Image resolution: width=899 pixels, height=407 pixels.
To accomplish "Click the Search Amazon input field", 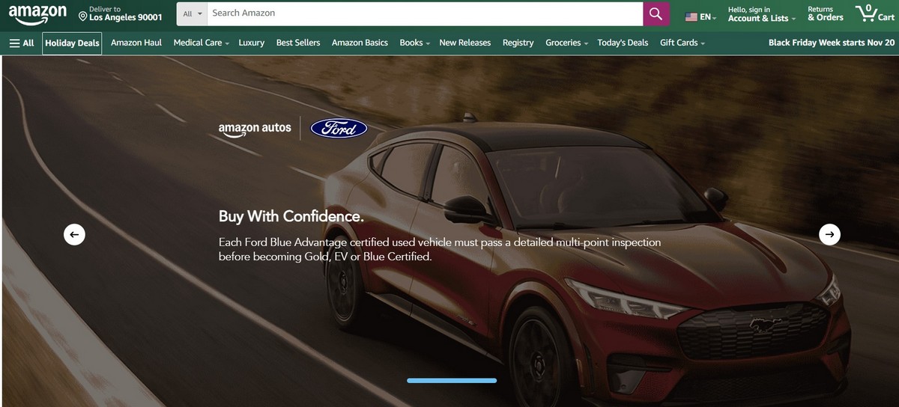I will click(x=426, y=13).
